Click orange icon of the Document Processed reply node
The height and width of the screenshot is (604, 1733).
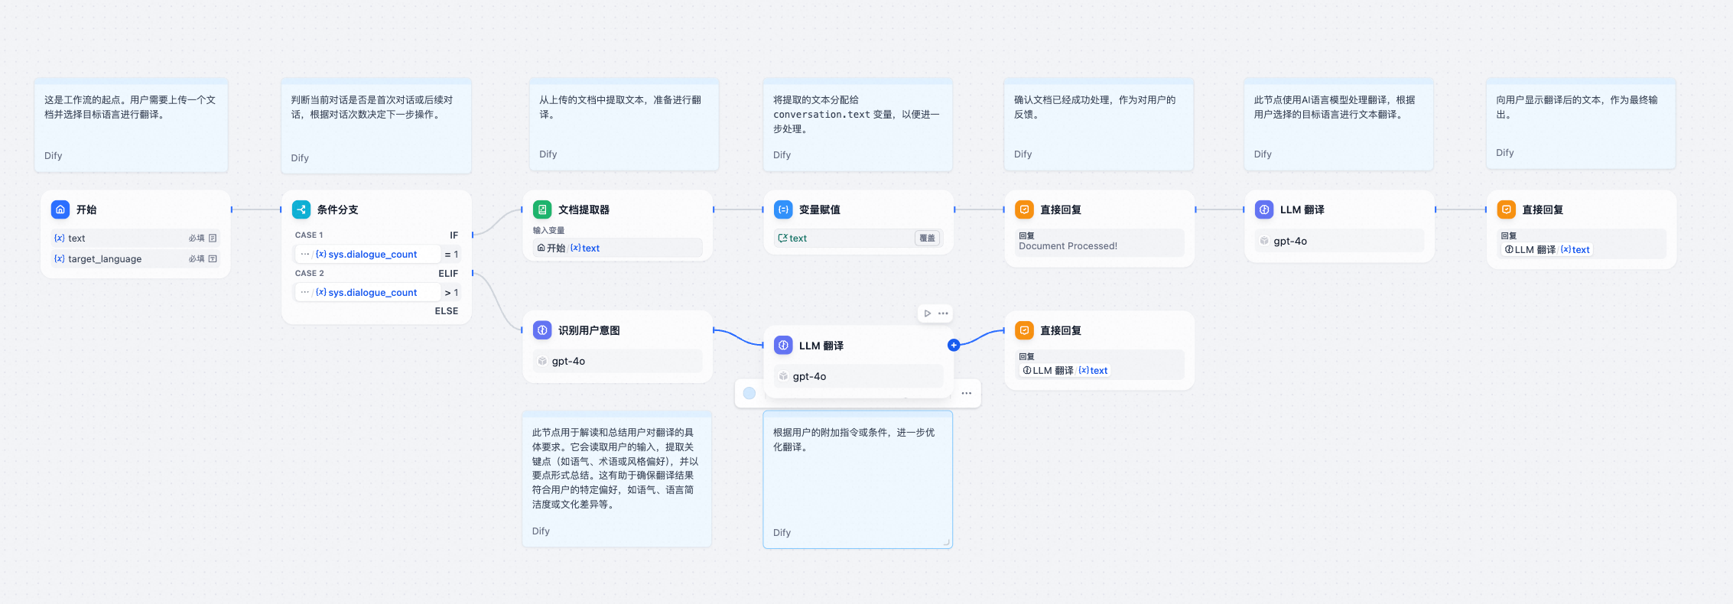(1024, 209)
